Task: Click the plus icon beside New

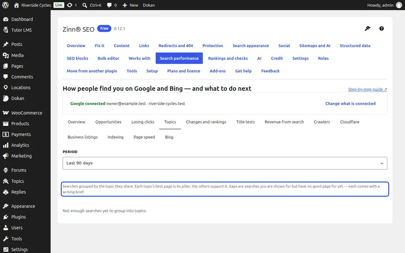Action: tap(125, 5)
